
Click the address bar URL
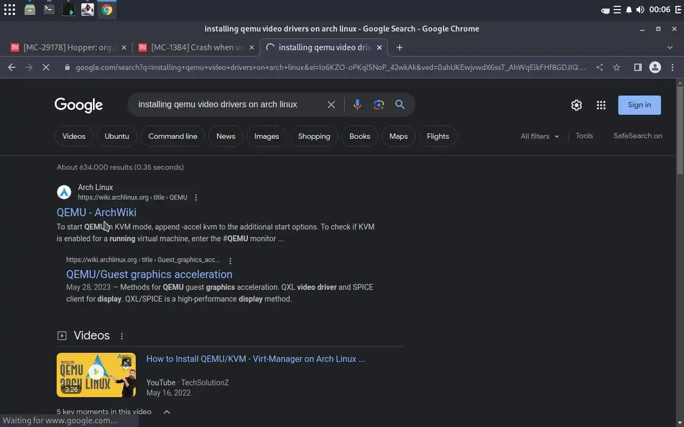(x=330, y=67)
